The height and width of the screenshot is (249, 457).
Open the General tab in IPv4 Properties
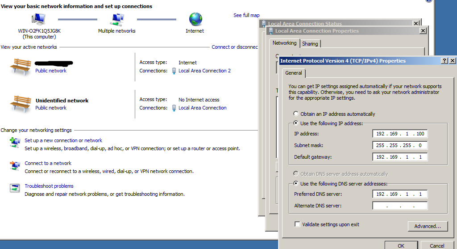point(294,73)
